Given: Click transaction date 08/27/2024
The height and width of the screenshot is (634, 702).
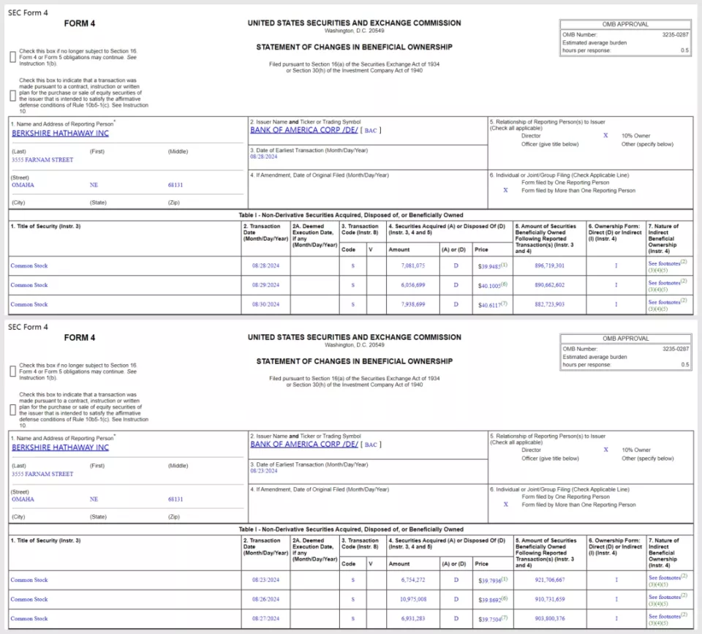Looking at the screenshot, I should pos(265,619).
